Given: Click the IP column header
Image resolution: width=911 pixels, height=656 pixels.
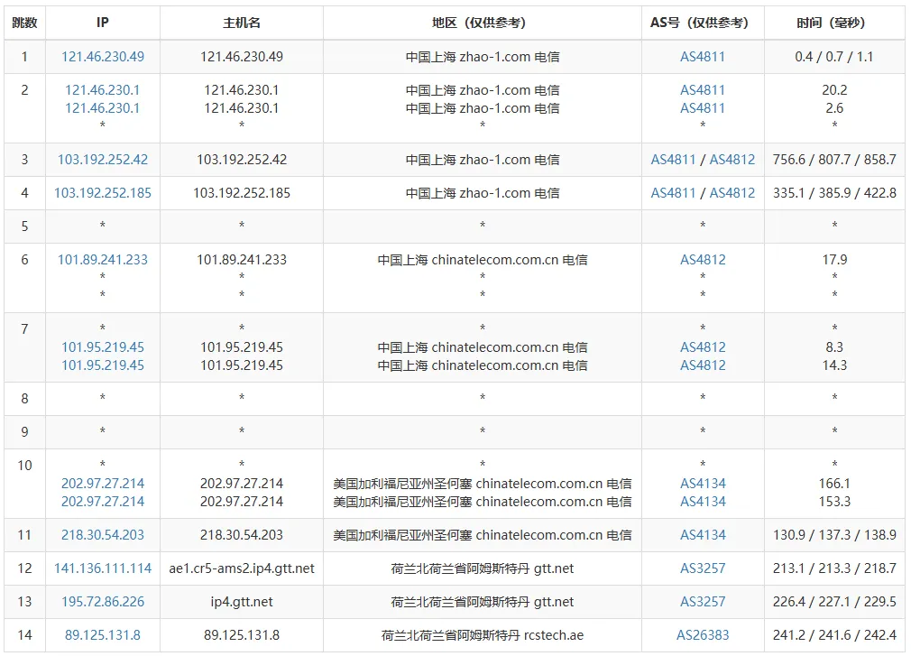Looking at the screenshot, I should pyautogui.click(x=102, y=23).
